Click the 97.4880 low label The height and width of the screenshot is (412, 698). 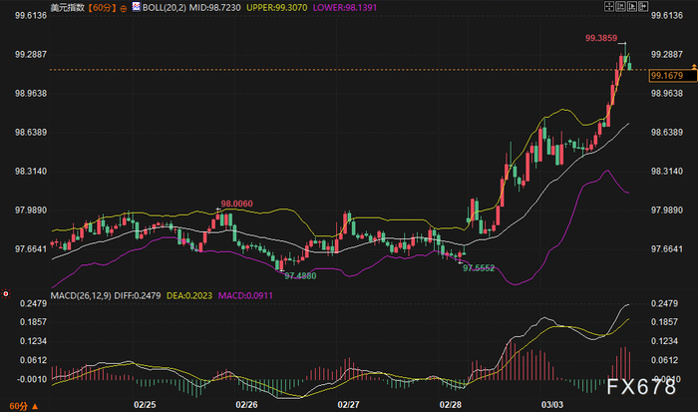(300, 276)
